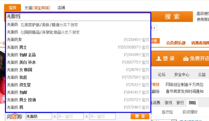Choose the 洗面奶 男 suggestion with 约57246个宝贝
This screenshot has height=121, width=209.
(78, 107)
